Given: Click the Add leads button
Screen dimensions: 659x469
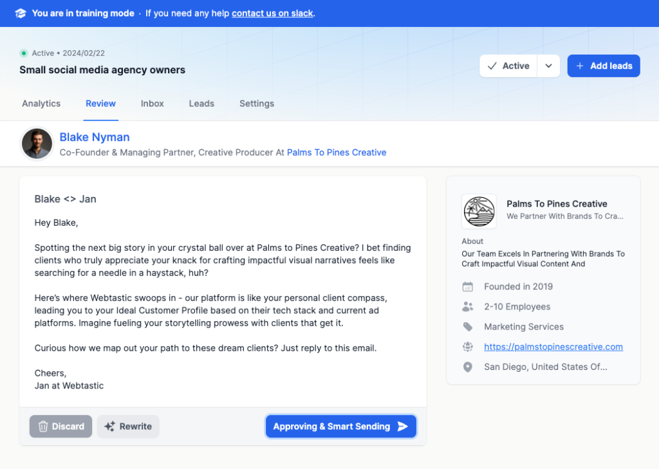Looking at the screenshot, I should [603, 65].
